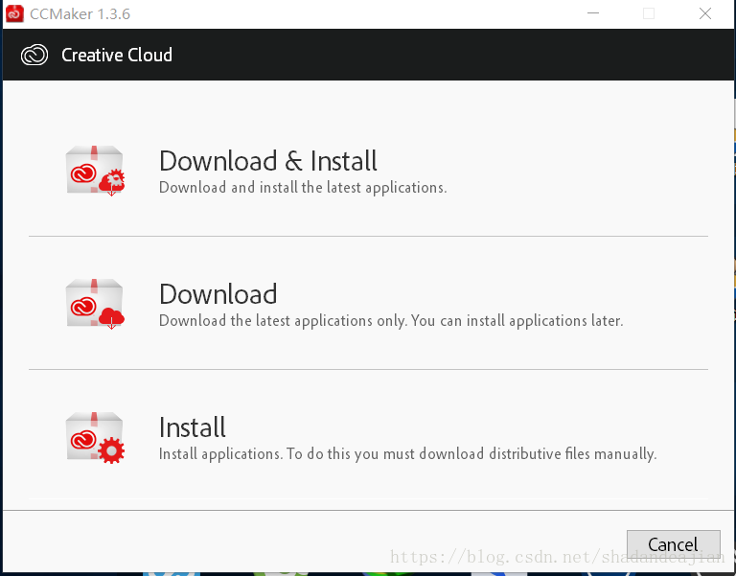Click the Creative Cloud header title

(x=117, y=55)
